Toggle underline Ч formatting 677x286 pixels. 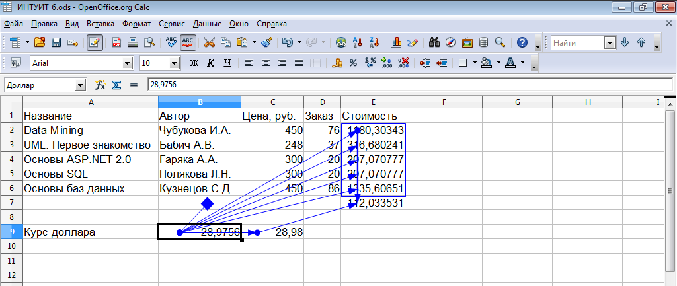[x=227, y=63]
